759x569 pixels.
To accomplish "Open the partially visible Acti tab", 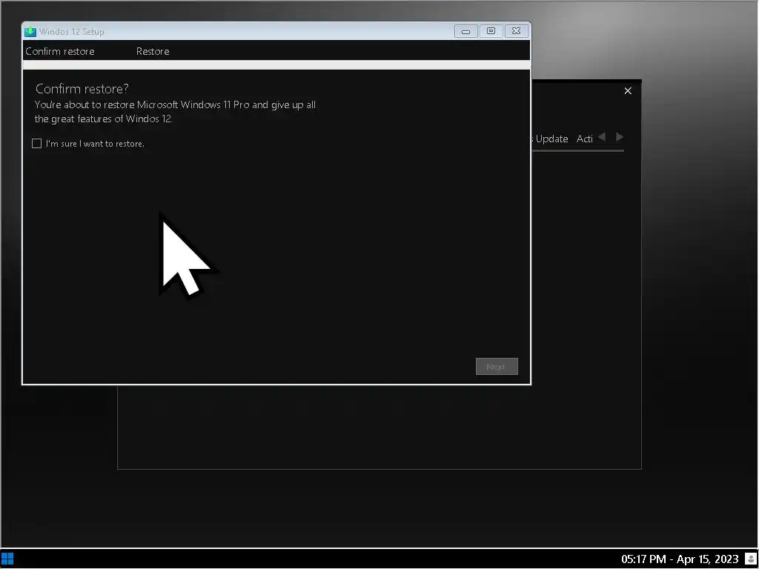I will pyautogui.click(x=584, y=139).
